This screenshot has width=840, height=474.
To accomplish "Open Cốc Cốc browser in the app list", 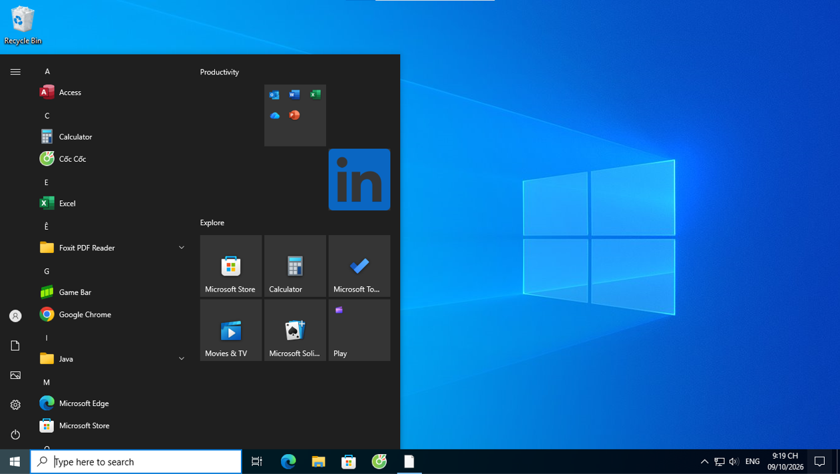I will click(x=112, y=159).
